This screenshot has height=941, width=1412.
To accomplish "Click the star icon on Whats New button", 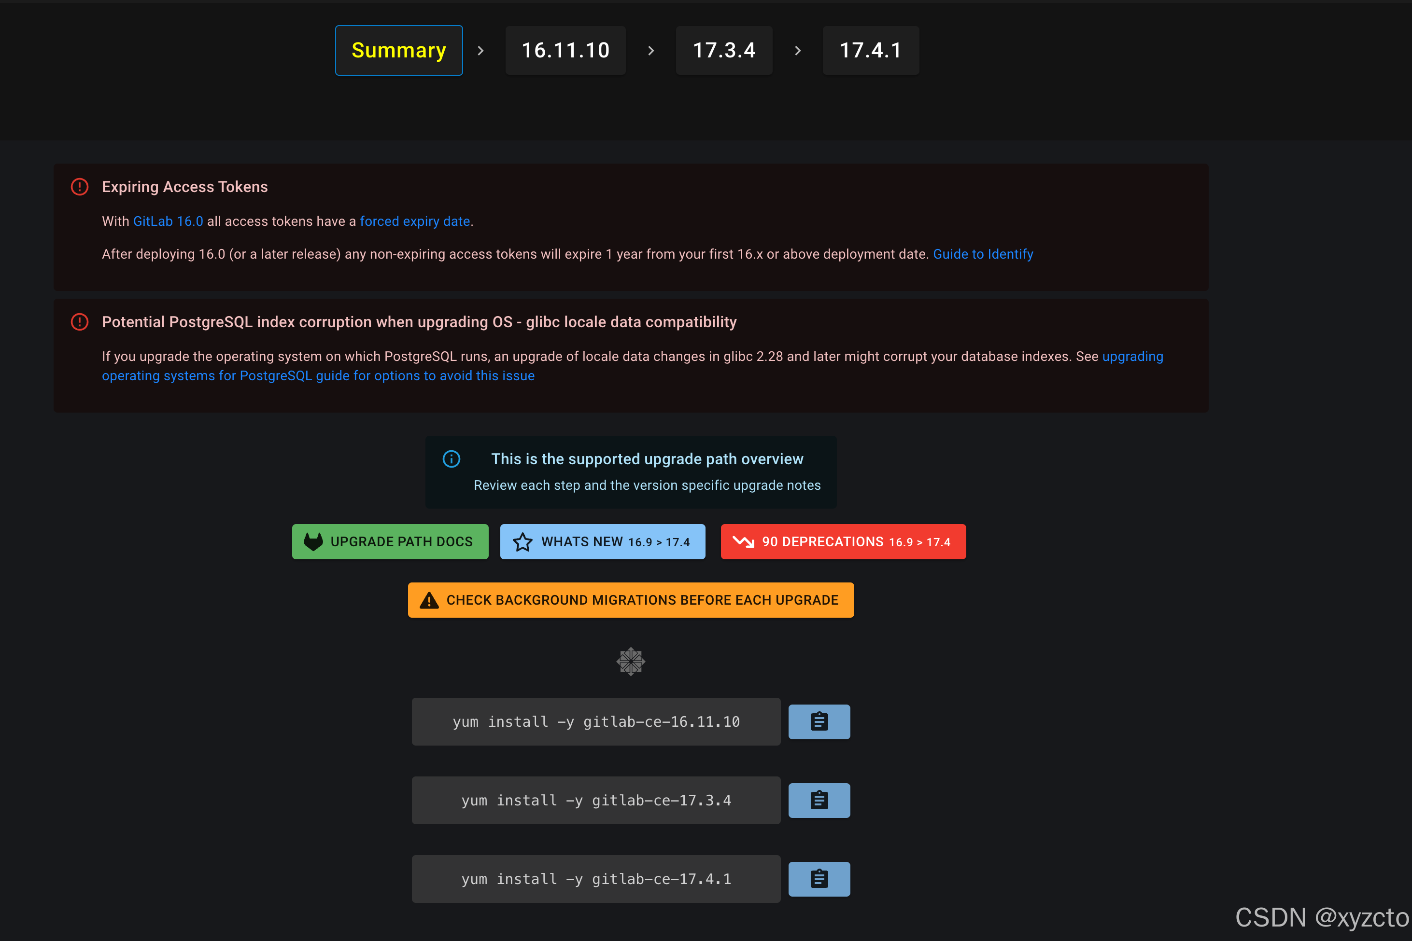I will coord(522,542).
